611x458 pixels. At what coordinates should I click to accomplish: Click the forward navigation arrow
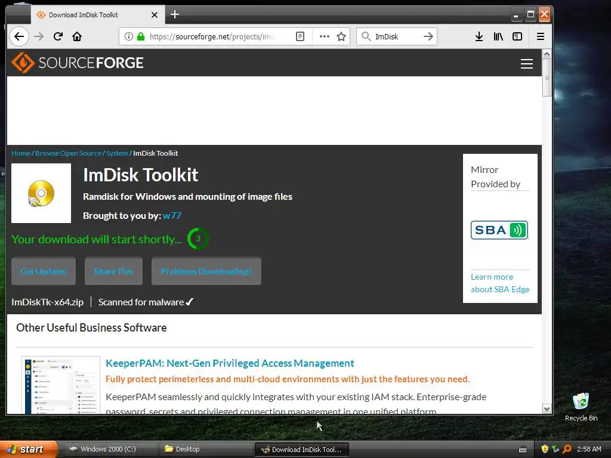pos(39,36)
